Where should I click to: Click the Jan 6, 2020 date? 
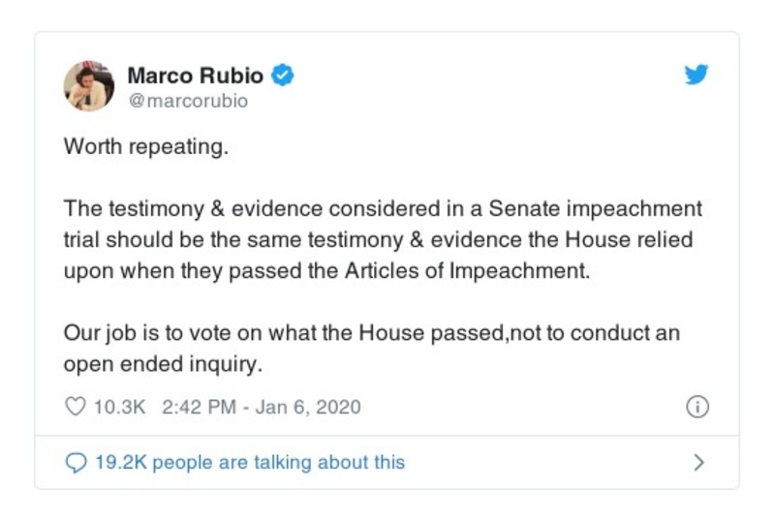click(308, 407)
